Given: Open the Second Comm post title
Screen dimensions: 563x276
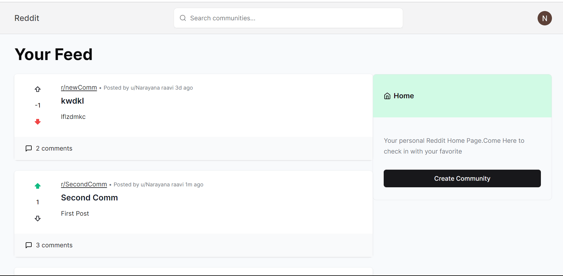Looking at the screenshot, I should [89, 198].
